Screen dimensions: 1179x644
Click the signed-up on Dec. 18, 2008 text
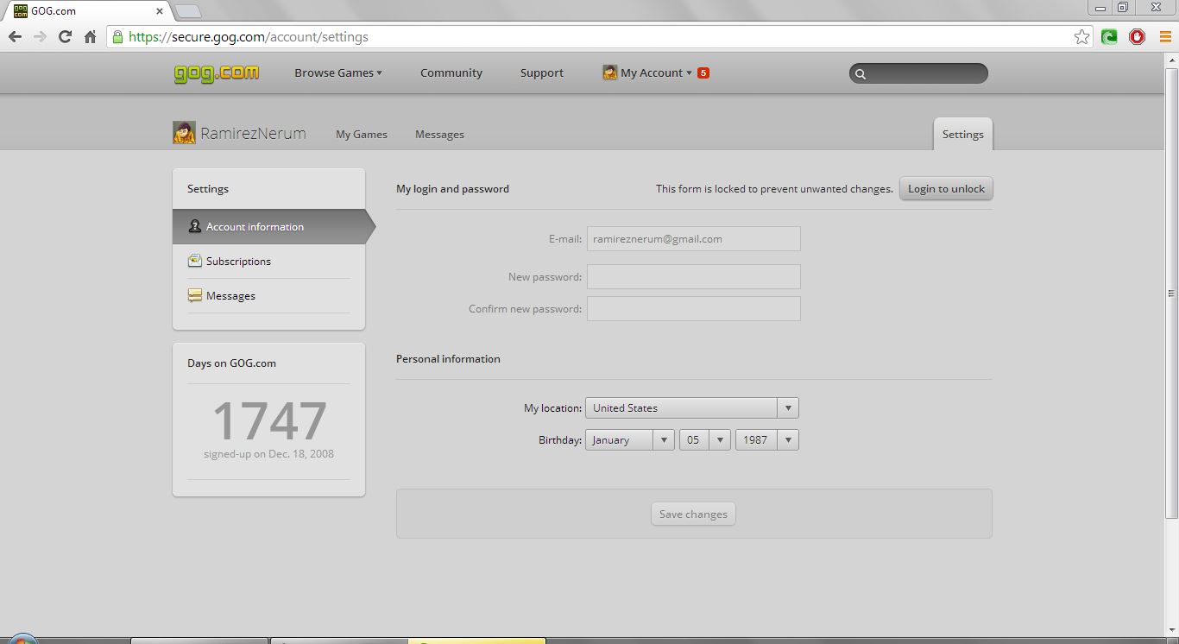269,453
